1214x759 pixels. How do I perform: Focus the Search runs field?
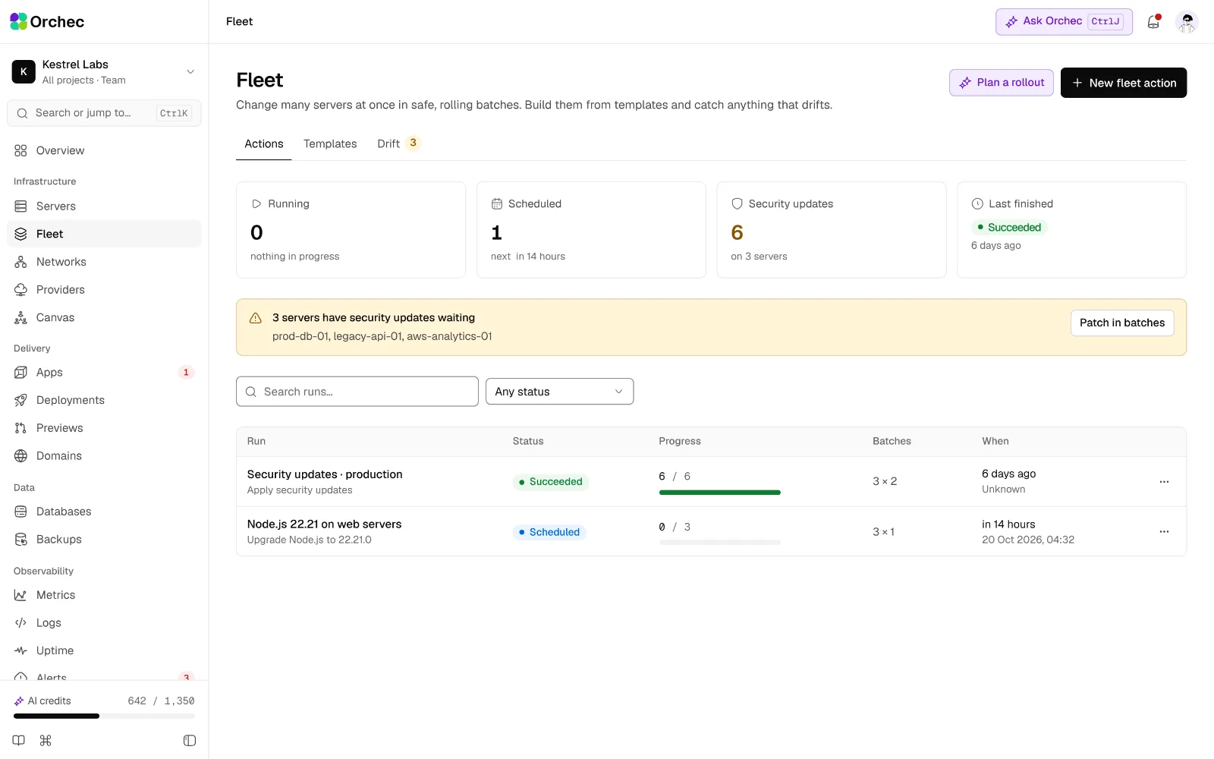357,392
